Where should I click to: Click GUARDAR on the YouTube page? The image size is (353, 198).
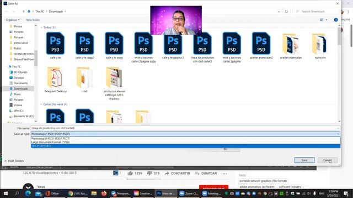pyautogui.click(x=206, y=173)
